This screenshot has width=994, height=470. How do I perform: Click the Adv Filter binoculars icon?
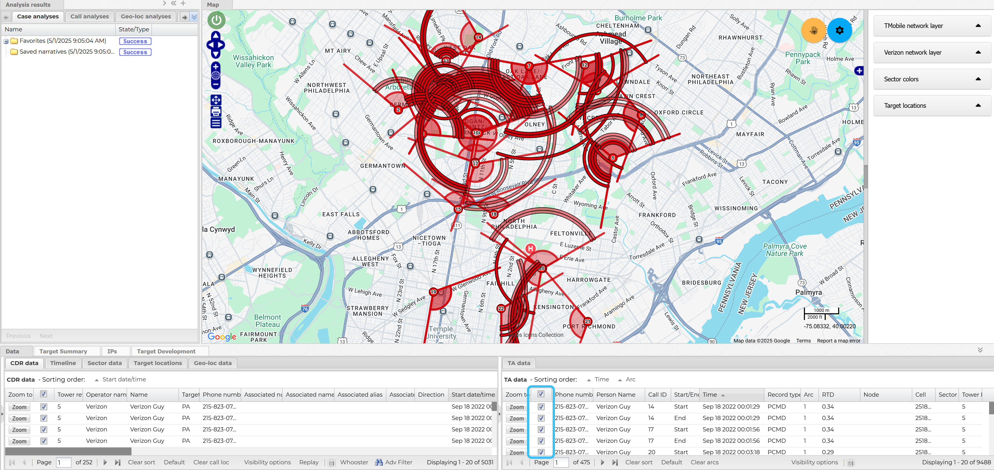pos(379,462)
